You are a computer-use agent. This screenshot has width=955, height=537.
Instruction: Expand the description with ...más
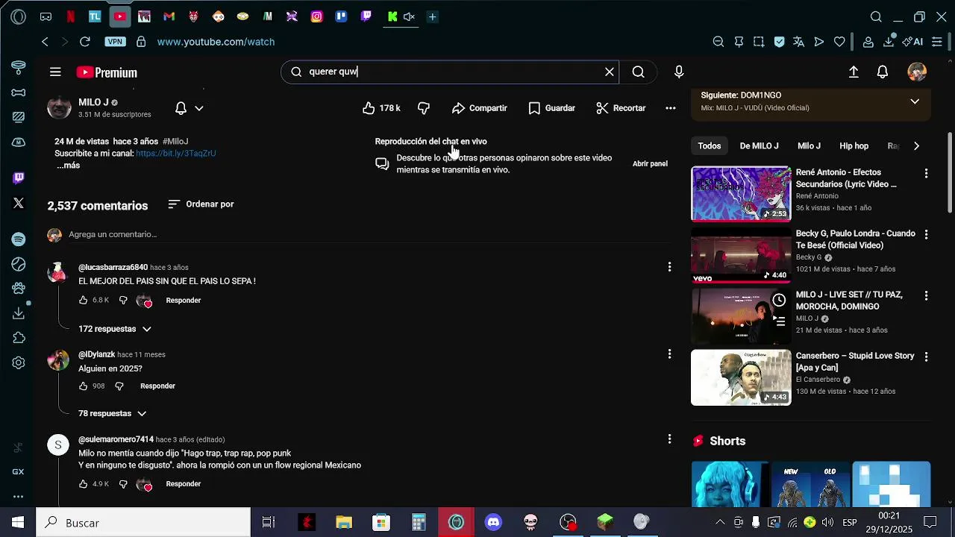click(x=68, y=165)
